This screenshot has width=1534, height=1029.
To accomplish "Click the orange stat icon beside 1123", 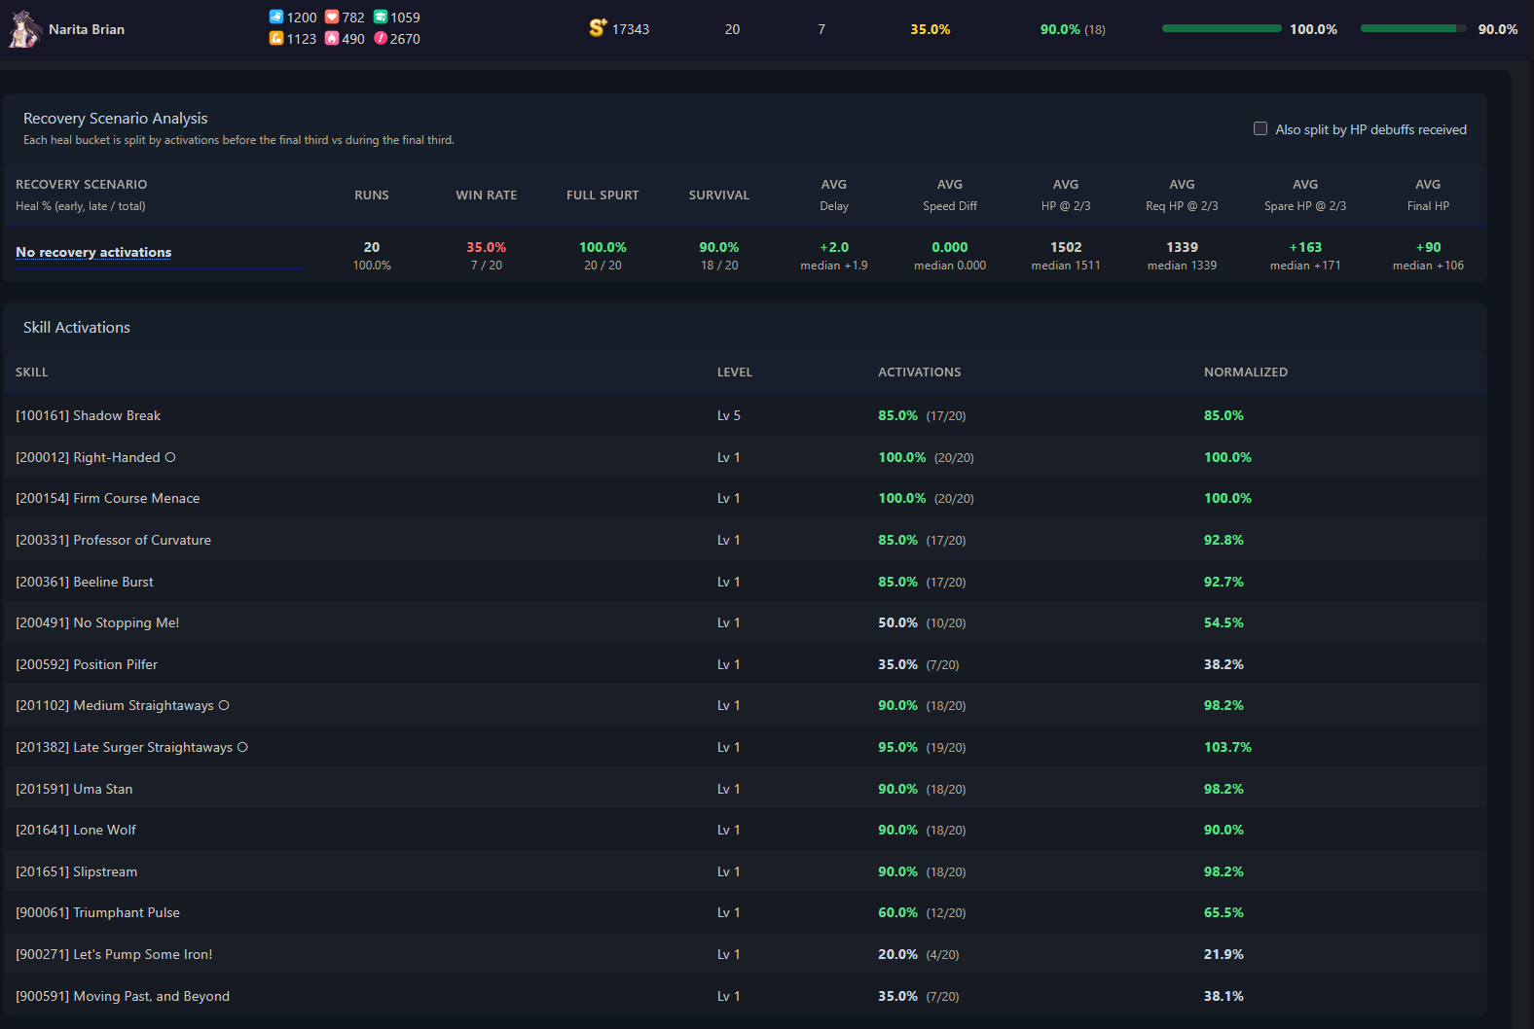I will pyautogui.click(x=276, y=39).
